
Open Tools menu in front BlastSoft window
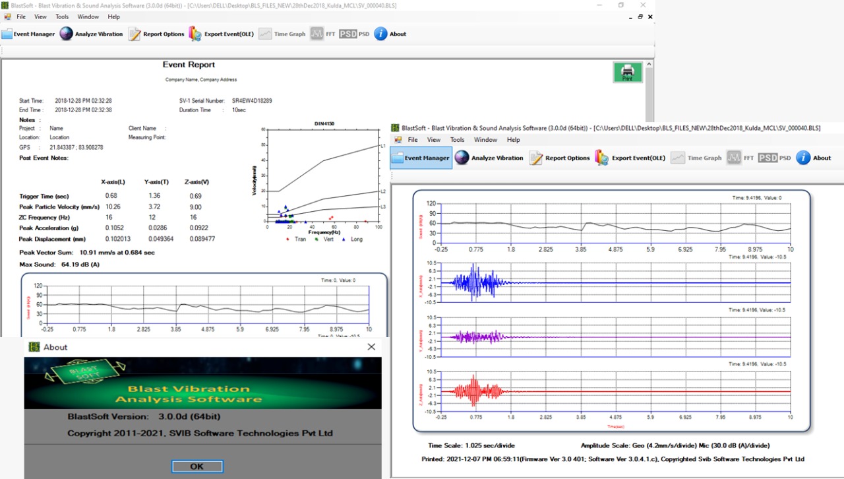click(458, 140)
